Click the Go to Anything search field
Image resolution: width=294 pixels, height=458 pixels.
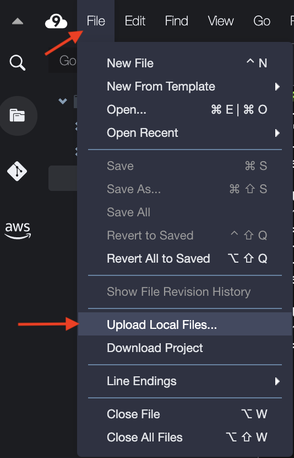click(x=63, y=61)
